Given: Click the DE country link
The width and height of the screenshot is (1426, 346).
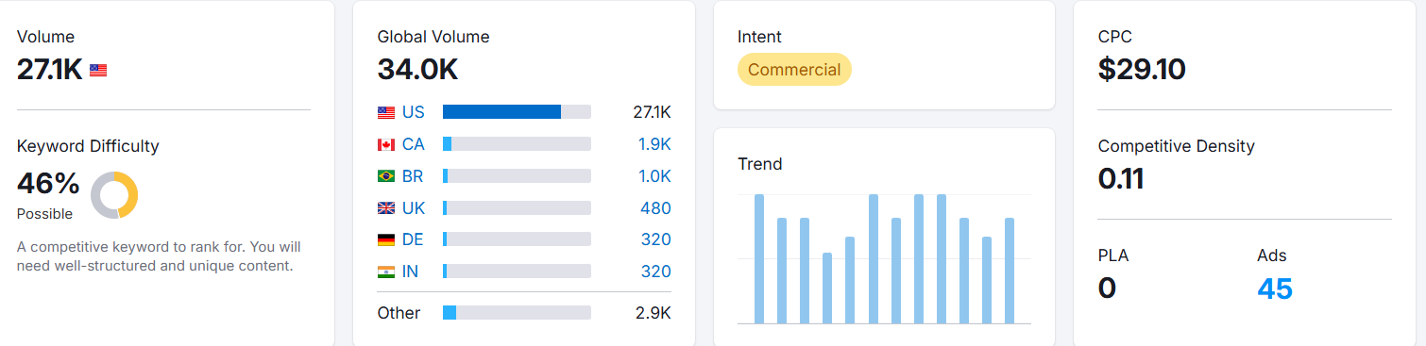Looking at the screenshot, I should coord(413,239).
